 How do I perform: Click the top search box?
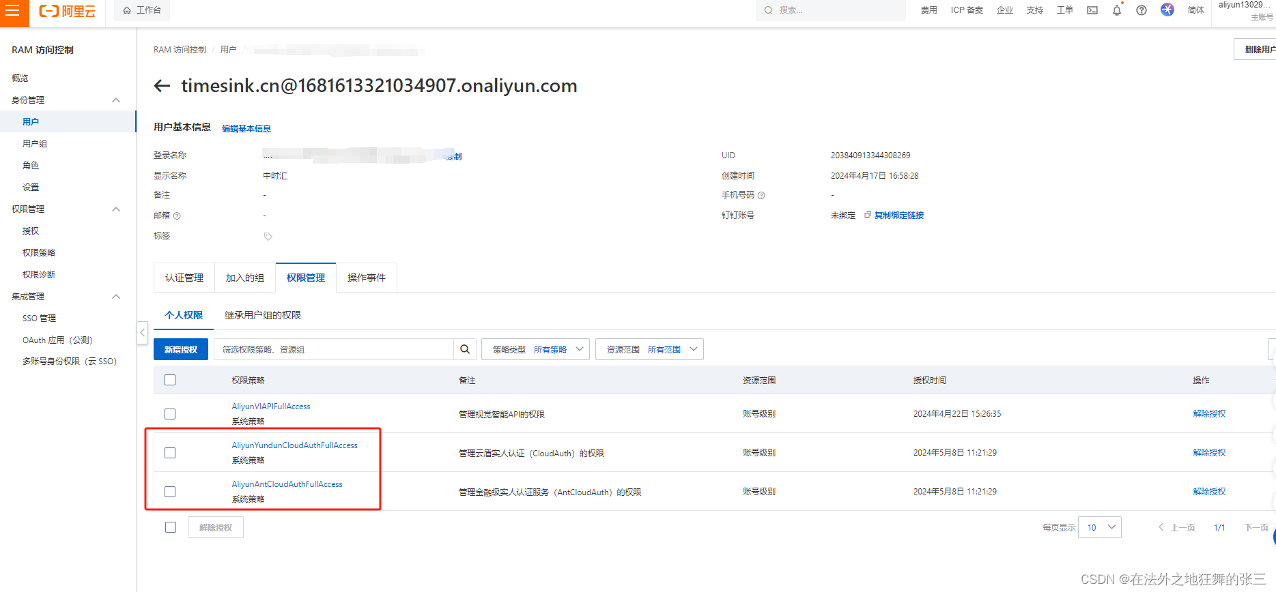831,10
